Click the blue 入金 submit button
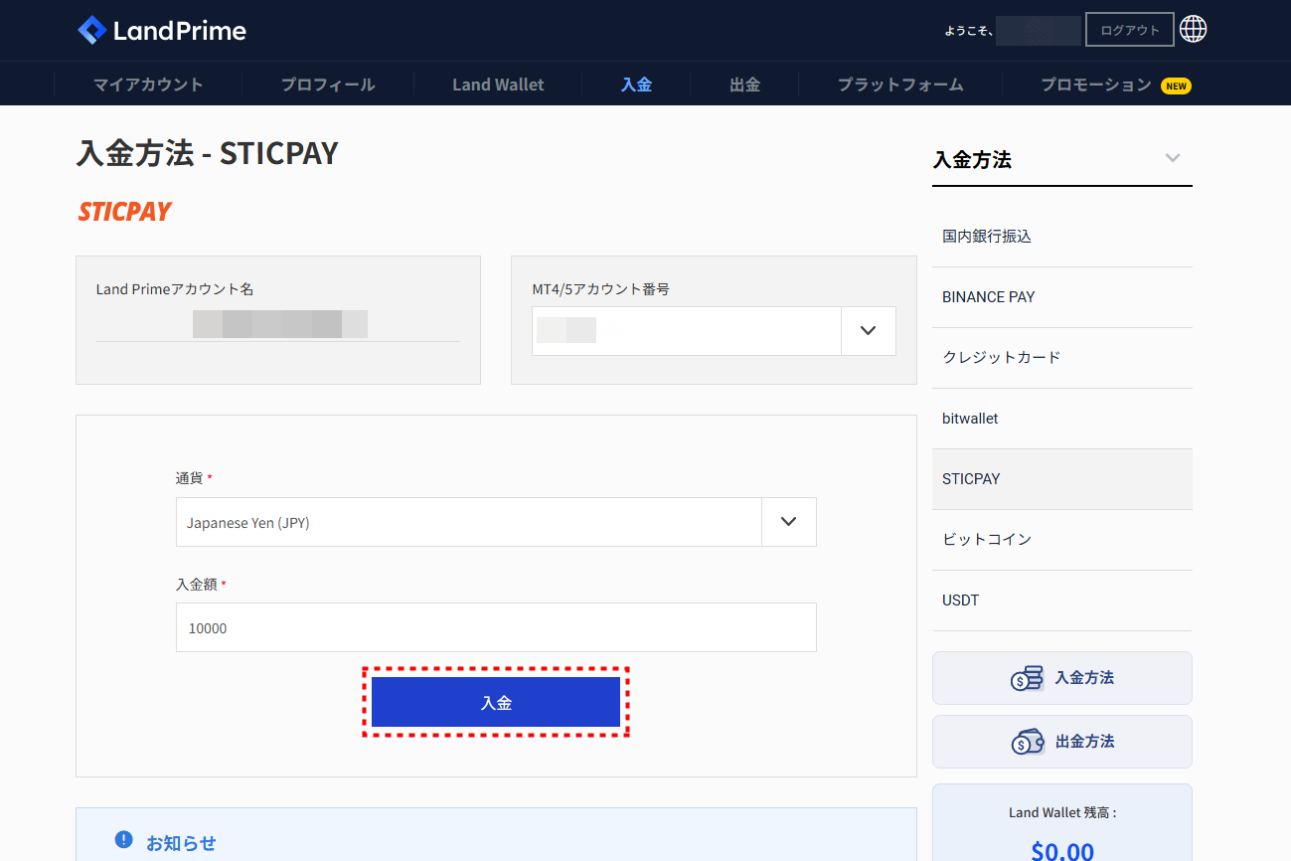The width and height of the screenshot is (1291, 861). tap(496, 702)
